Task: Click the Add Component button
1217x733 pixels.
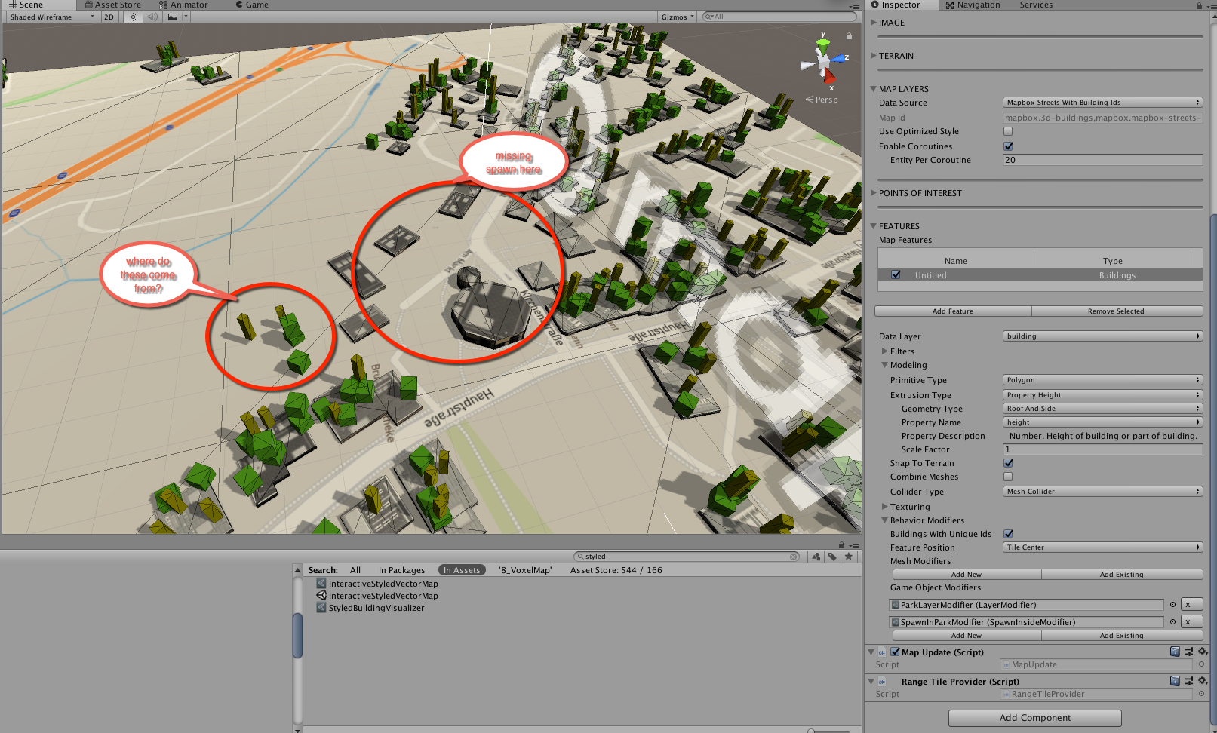Action: click(1034, 717)
